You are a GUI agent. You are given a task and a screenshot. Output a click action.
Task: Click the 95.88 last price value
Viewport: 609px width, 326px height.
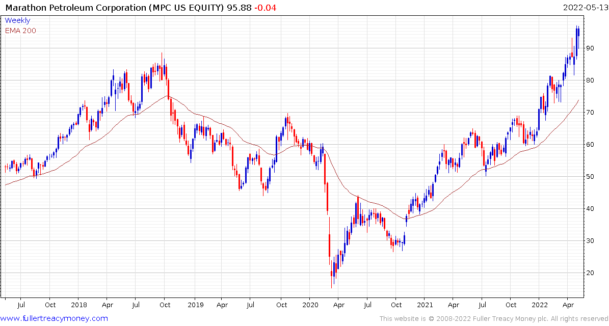239,7
